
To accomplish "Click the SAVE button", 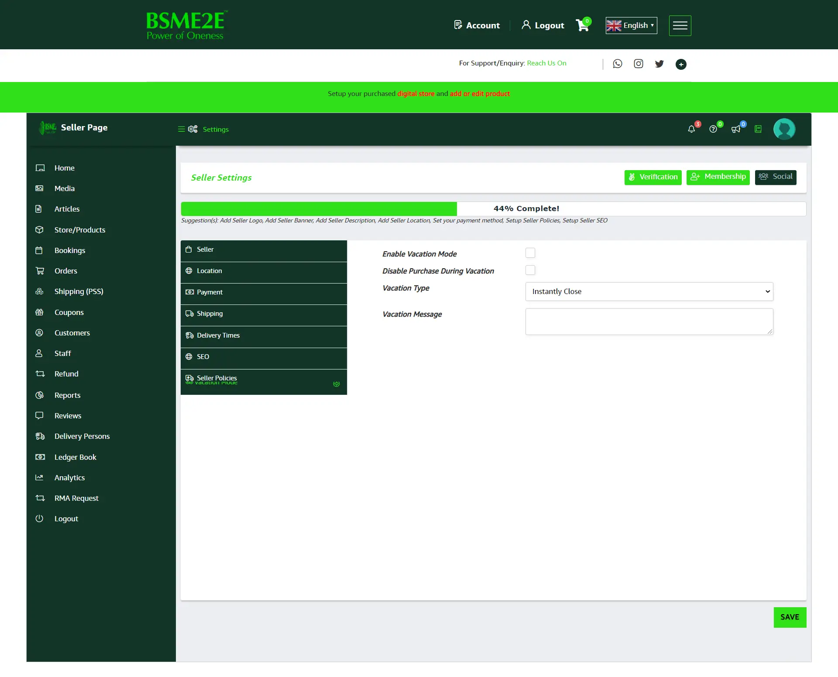I will tap(790, 617).
